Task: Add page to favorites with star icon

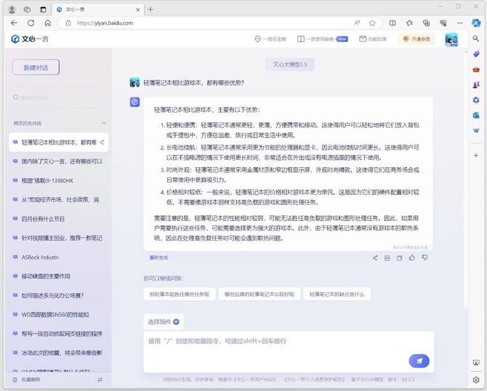Action: pos(372,23)
